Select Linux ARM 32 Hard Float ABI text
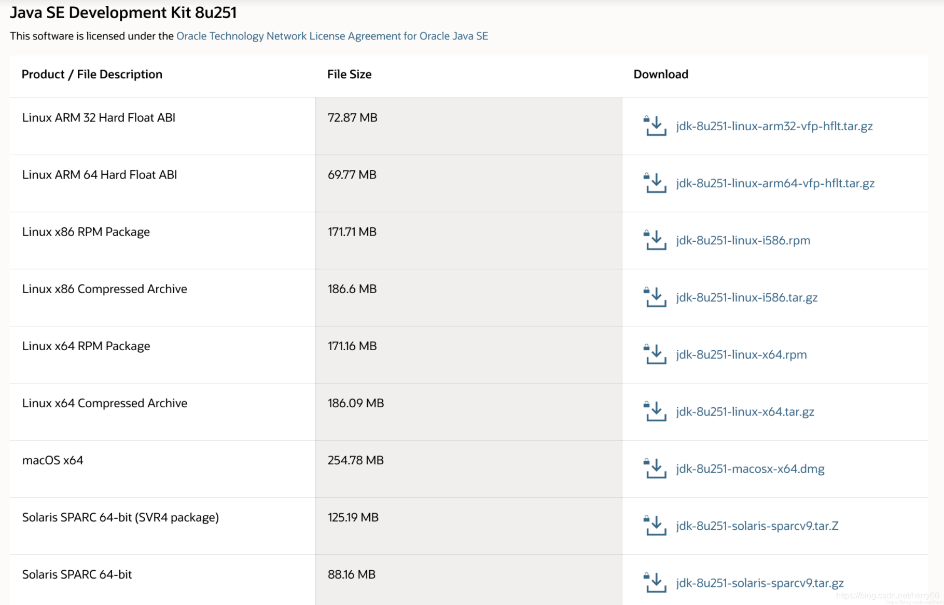The height and width of the screenshot is (605, 944). [x=99, y=118]
